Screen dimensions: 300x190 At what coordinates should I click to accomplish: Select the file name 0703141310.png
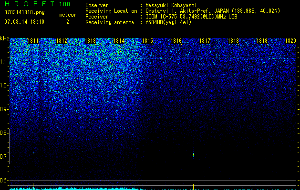[24, 13]
